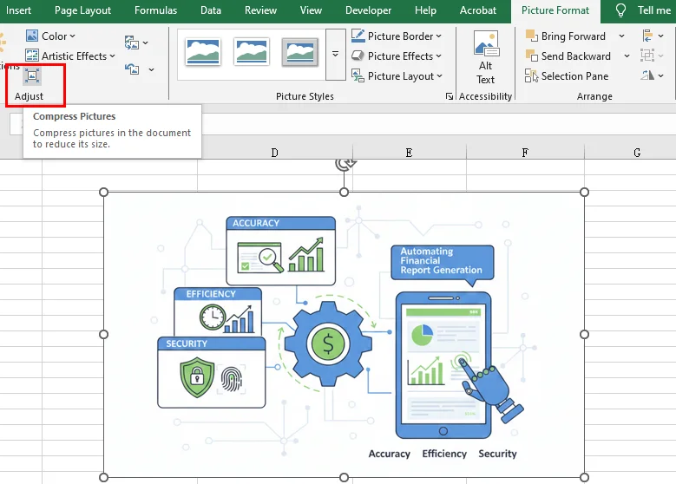Open the Rotate objects menu
This screenshot has height=484, width=676.
pyautogui.click(x=652, y=75)
